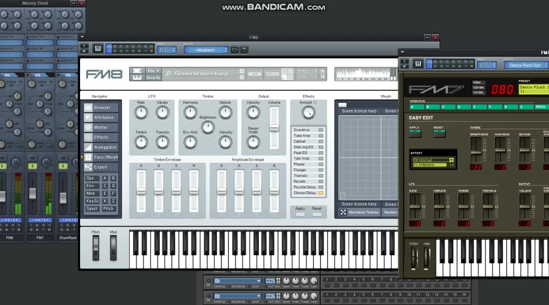
Task: Click the FM7 steps stepper arrows
Action: click(494, 65)
